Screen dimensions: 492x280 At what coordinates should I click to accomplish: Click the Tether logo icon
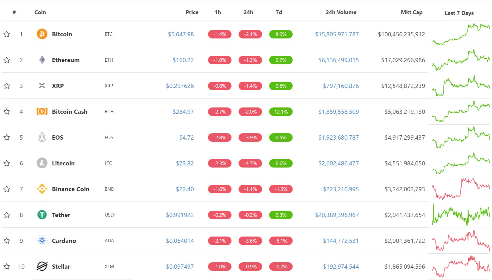pos(42,215)
